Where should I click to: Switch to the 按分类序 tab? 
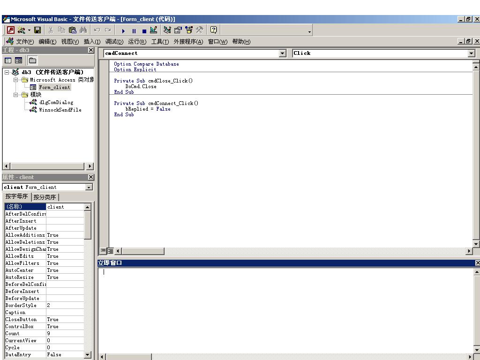pos(45,197)
